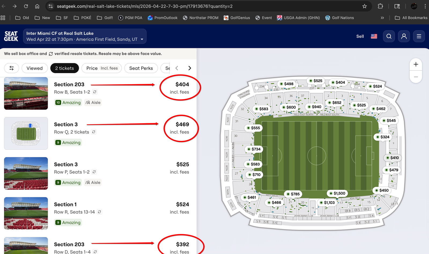The width and height of the screenshot is (429, 254).
Task: Open the user account icon
Action: [x=404, y=36]
